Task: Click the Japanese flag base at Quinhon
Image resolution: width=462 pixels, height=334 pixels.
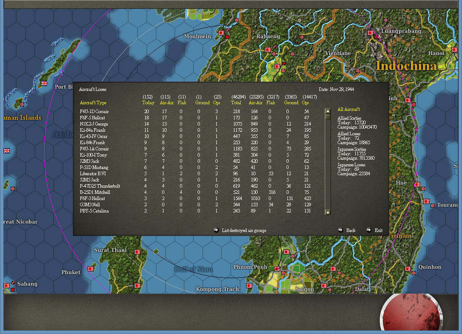Action: tap(408, 269)
